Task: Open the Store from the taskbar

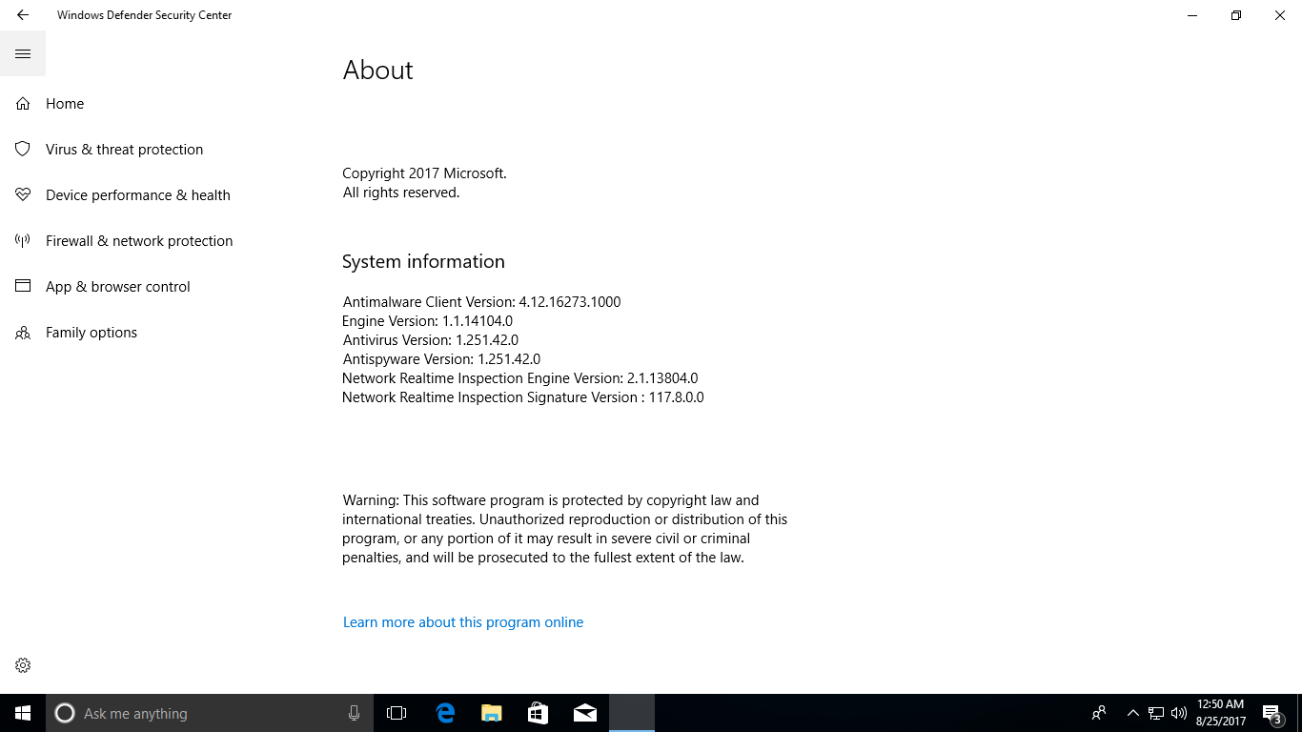Action: [x=539, y=713]
